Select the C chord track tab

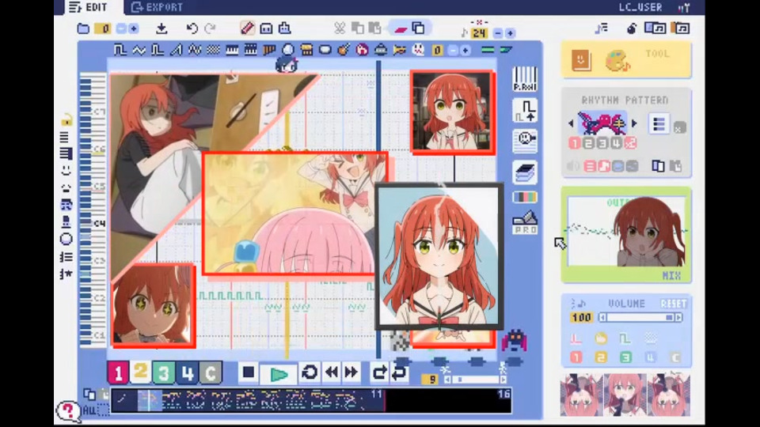tap(211, 372)
